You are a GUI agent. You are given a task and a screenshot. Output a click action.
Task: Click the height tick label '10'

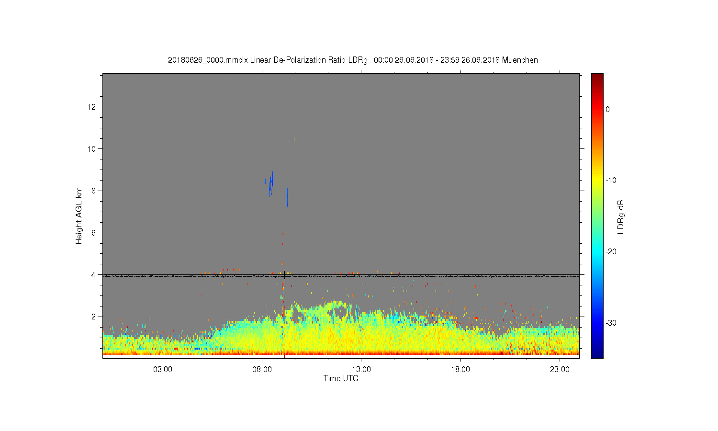click(x=92, y=148)
